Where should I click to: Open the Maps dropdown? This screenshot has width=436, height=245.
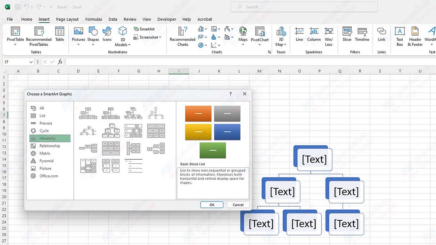[x=243, y=44]
